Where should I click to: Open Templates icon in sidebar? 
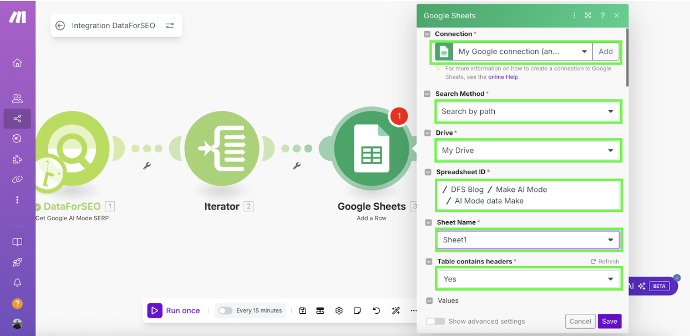17,139
